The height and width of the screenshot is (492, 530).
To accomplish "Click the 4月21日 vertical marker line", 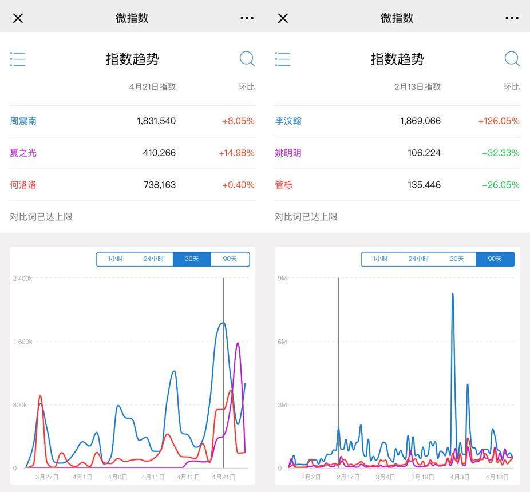I will (x=223, y=372).
